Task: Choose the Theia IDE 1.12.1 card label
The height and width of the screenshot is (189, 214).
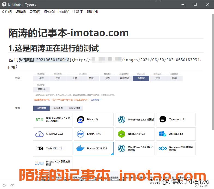Action: [x=55, y=148]
